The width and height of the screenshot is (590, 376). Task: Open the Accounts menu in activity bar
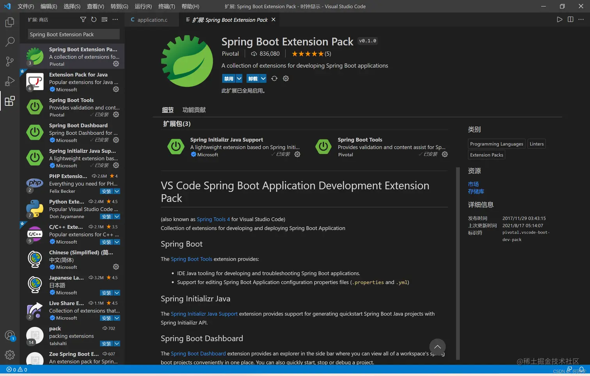10,335
